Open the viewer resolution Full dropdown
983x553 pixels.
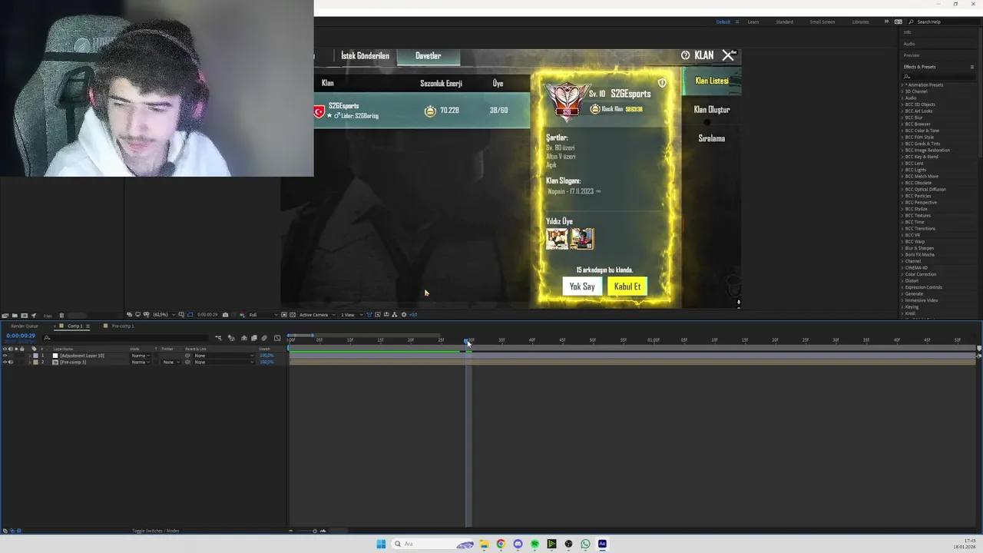pos(263,315)
